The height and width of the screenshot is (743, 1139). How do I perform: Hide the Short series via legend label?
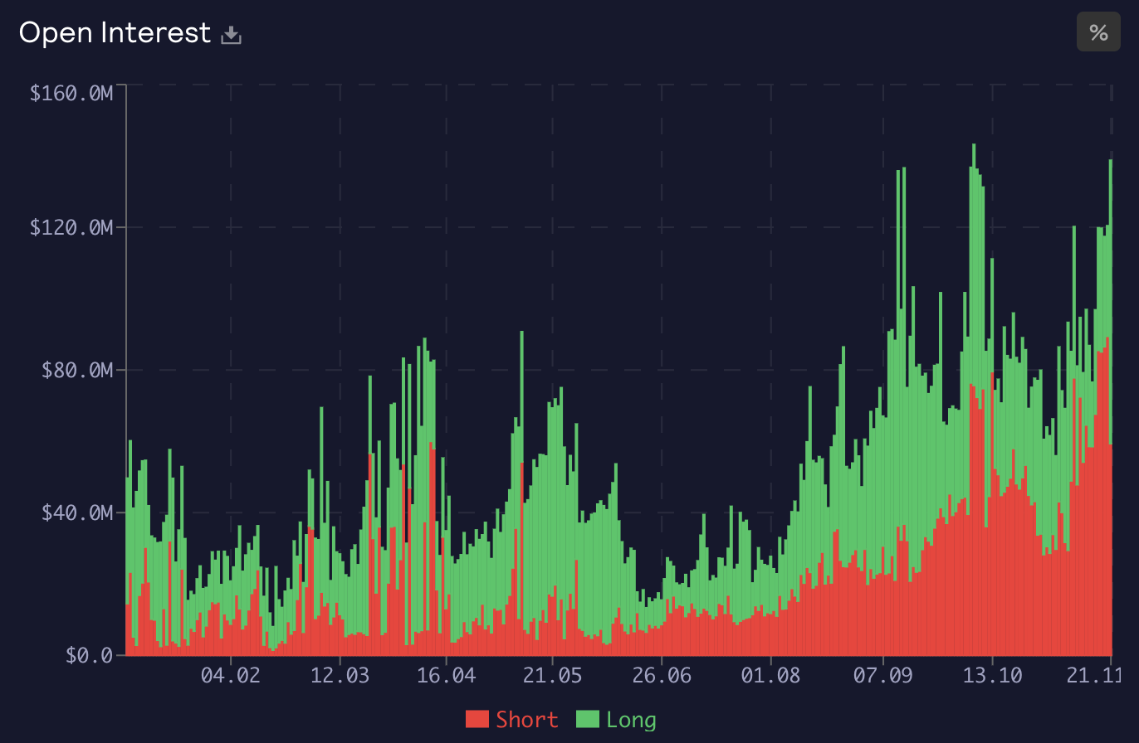[526, 719]
